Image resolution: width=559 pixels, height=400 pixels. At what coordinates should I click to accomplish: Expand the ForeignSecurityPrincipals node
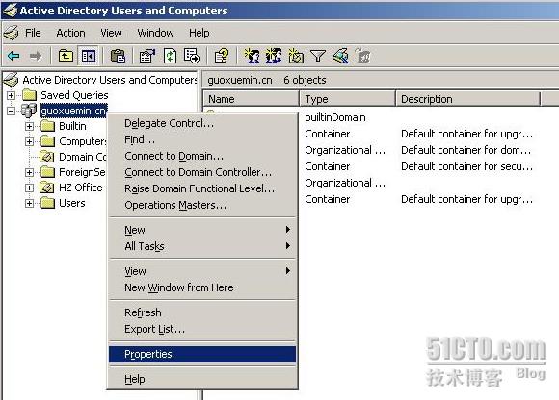(30, 172)
